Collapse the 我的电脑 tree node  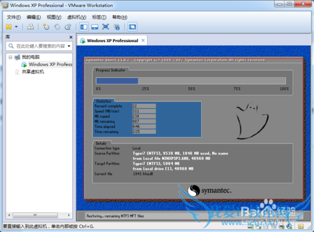(10, 57)
